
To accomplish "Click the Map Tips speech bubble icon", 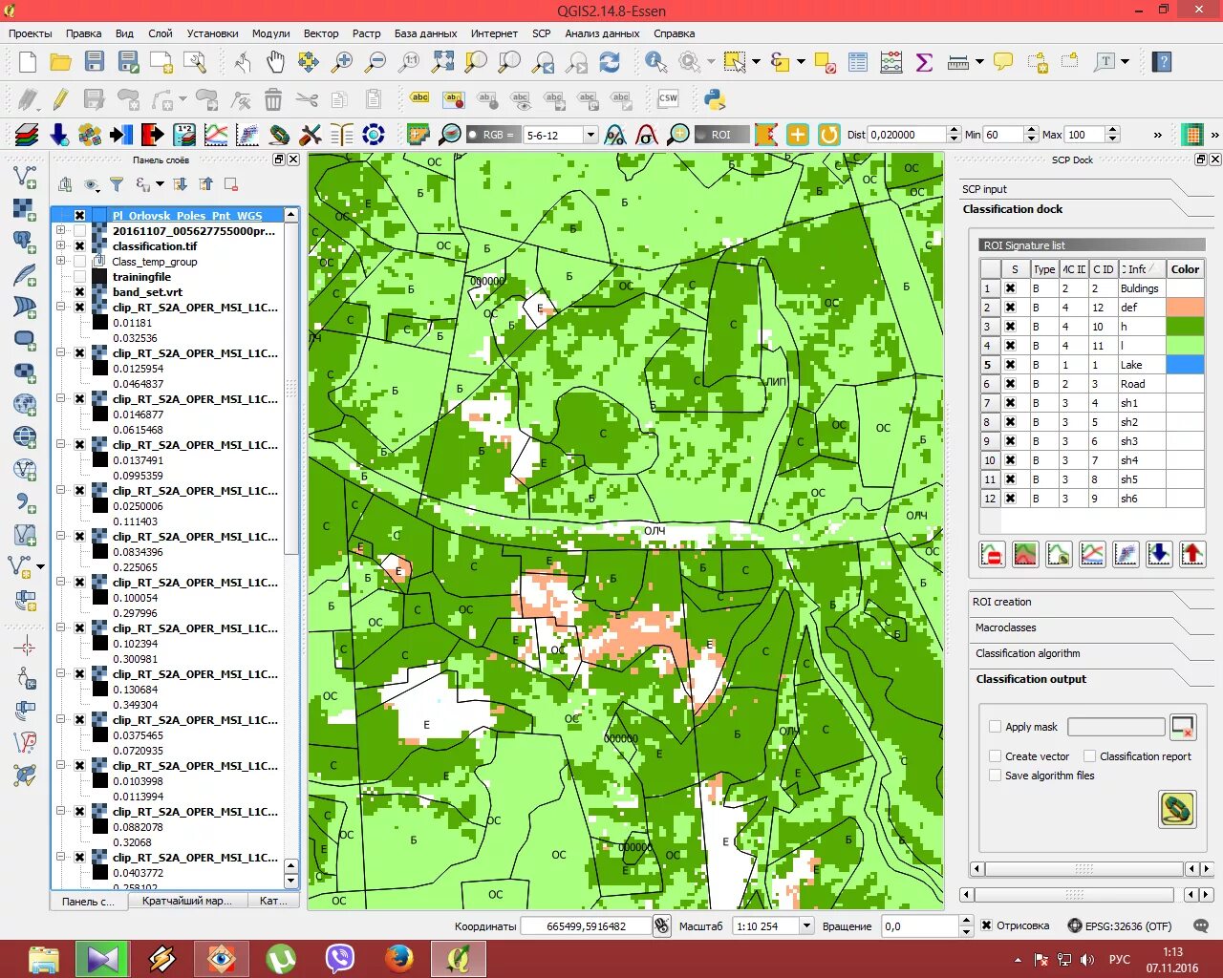I will click(x=1003, y=62).
